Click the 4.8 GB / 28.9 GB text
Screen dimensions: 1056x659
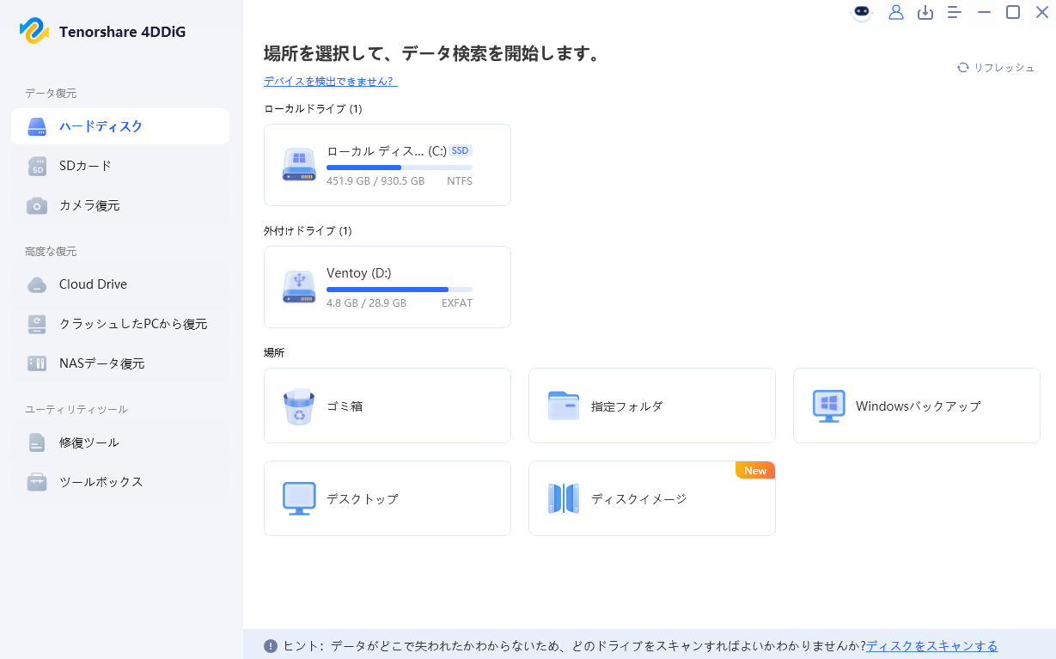click(366, 303)
